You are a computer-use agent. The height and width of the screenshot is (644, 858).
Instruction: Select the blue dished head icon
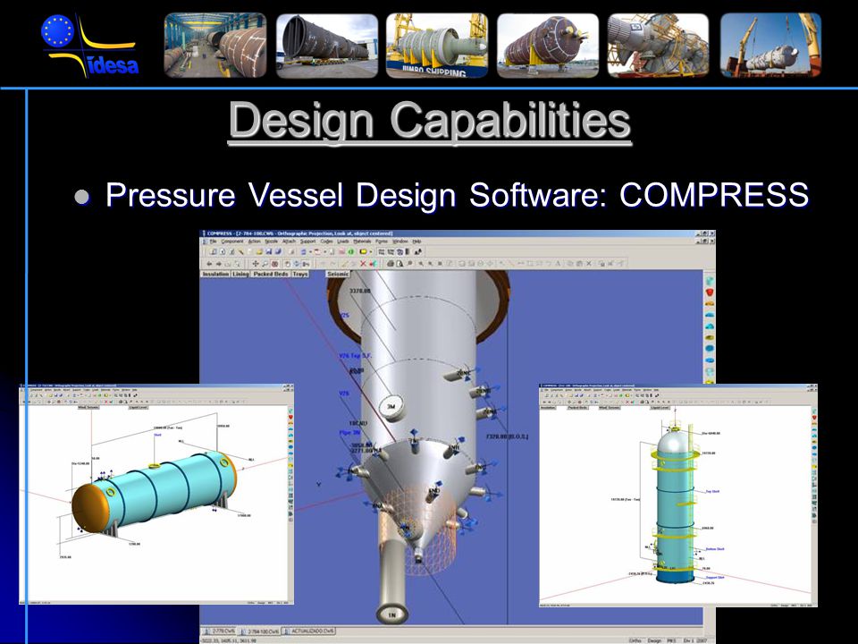[x=710, y=315]
